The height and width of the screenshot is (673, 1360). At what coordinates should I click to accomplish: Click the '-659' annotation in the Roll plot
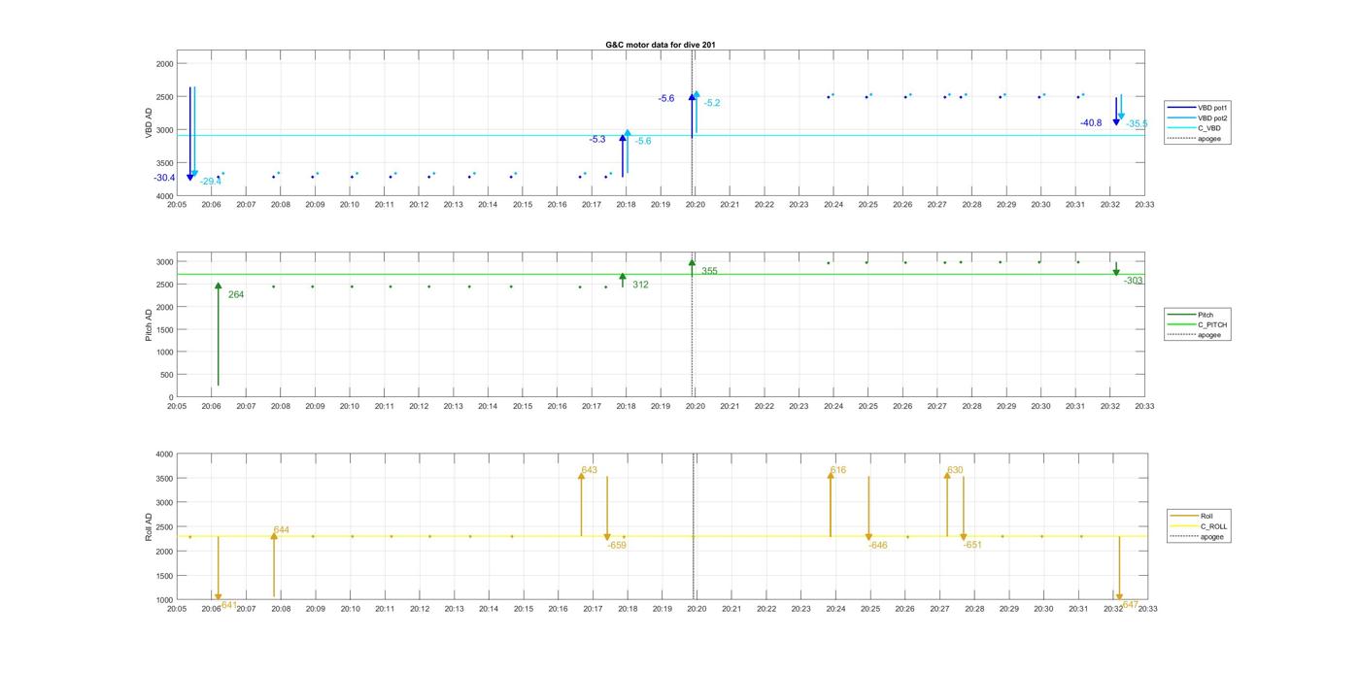click(x=617, y=546)
